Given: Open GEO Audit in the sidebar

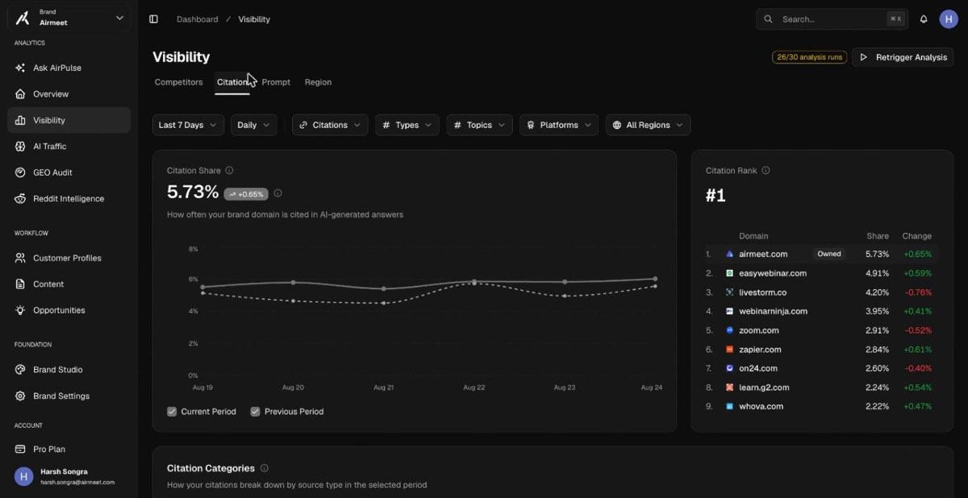Looking at the screenshot, I should coord(69,172).
